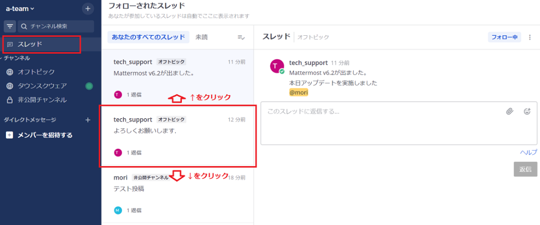
Task: Click the ヘルプ link
Action: click(528, 152)
